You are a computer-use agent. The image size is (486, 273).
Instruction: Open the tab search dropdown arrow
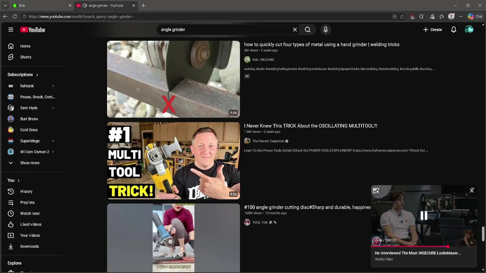click(5, 6)
